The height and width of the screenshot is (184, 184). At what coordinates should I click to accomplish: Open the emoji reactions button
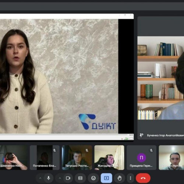(93, 178)
